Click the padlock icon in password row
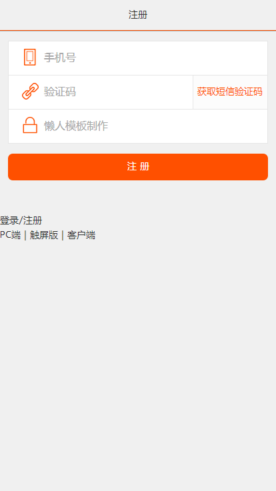The image size is (276, 491). tap(30, 126)
